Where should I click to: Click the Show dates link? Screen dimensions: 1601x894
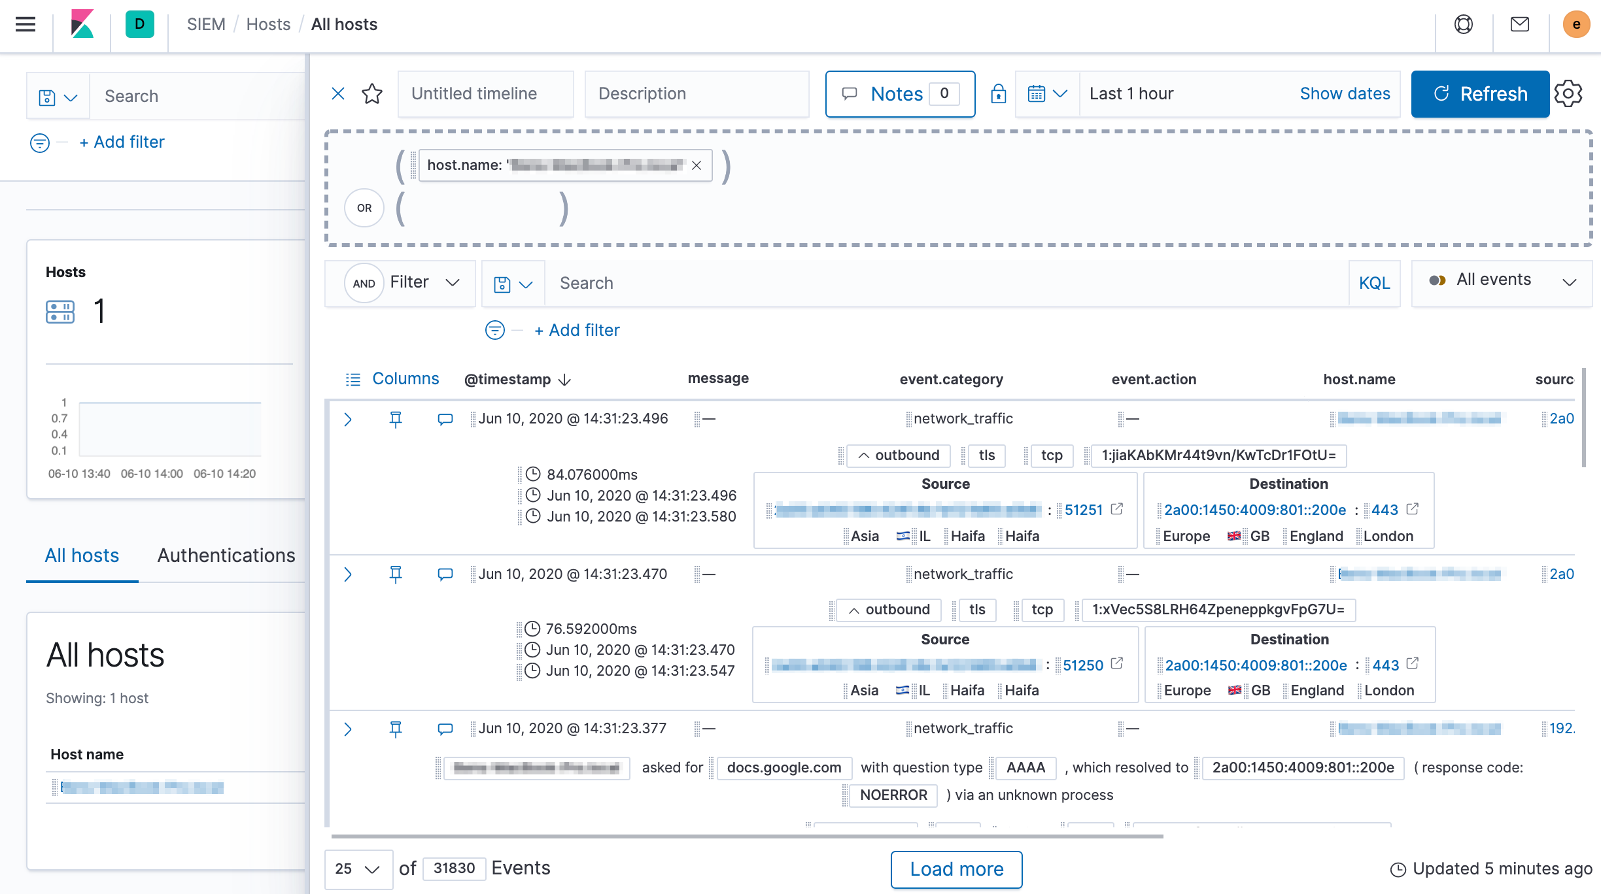tap(1345, 93)
